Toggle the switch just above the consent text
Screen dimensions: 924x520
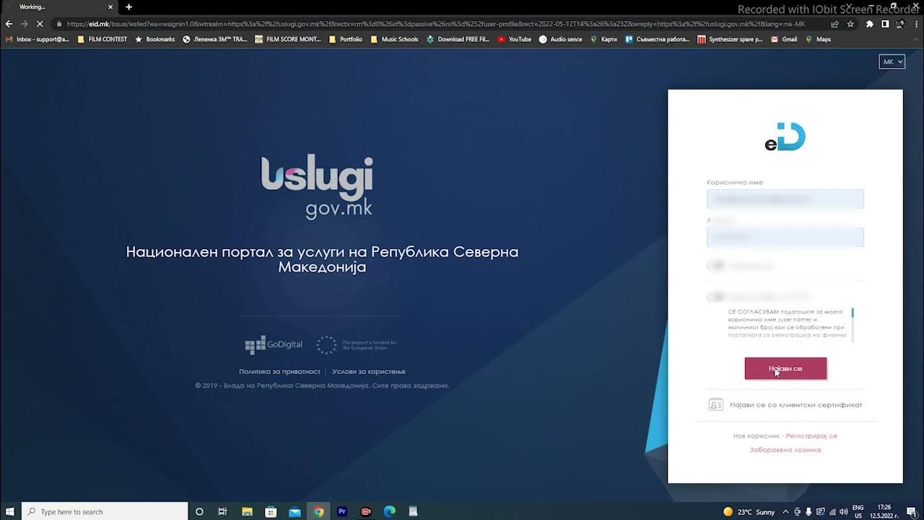(716, 296)
